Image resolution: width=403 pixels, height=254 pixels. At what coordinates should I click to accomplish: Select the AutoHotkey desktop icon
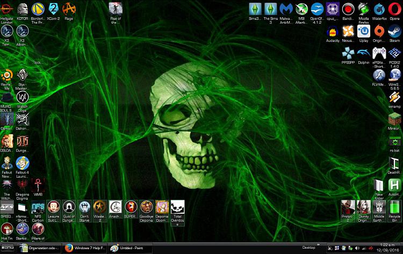pos(394,187)
